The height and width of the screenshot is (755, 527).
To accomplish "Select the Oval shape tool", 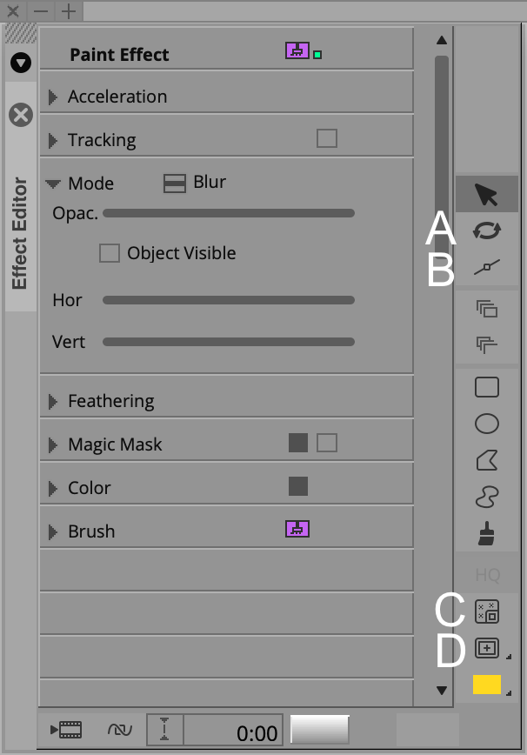I will [487, 424].
